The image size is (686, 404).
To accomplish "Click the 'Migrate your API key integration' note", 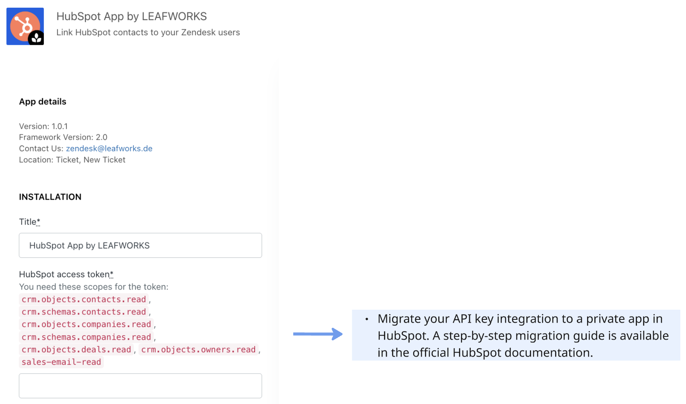I will [x=516, y=335].
